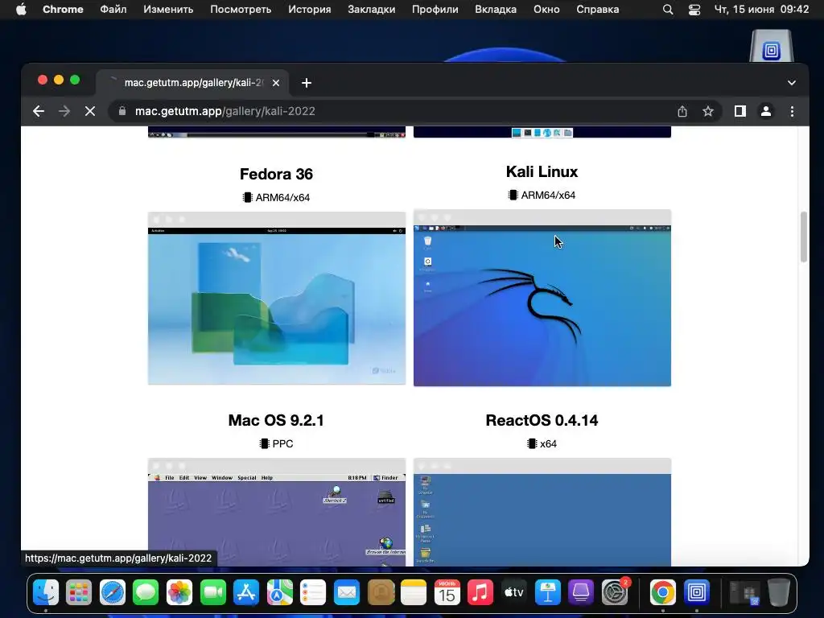Open Mail from the Dock
824x618 pixels.
[x=347, y=593]
